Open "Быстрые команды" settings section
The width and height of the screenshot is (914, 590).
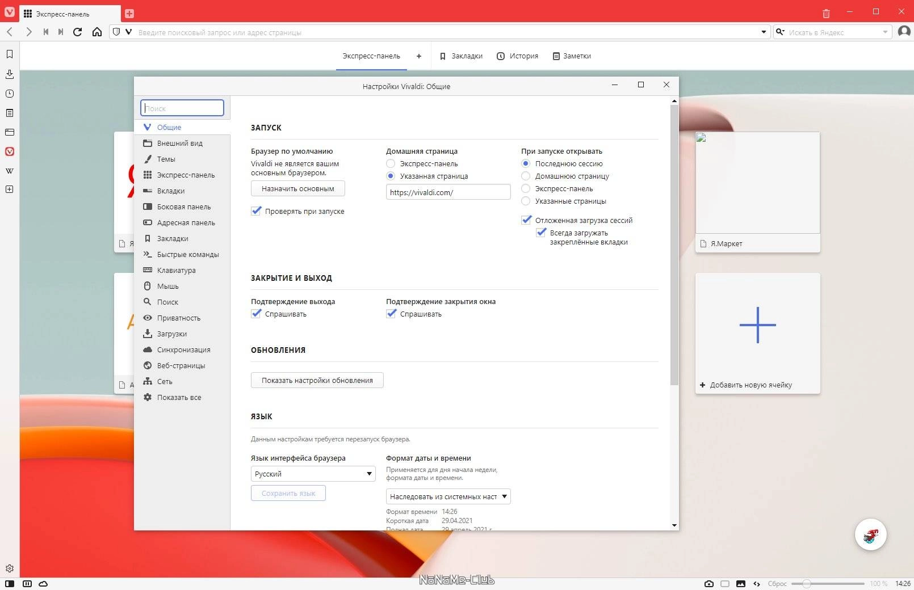pos(182,254)
